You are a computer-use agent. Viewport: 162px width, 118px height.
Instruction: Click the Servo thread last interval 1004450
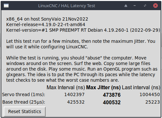point(150,94)
